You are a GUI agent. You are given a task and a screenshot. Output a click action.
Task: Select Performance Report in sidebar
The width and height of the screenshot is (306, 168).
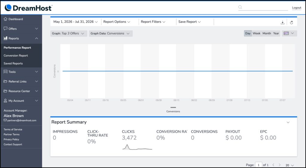17,48
